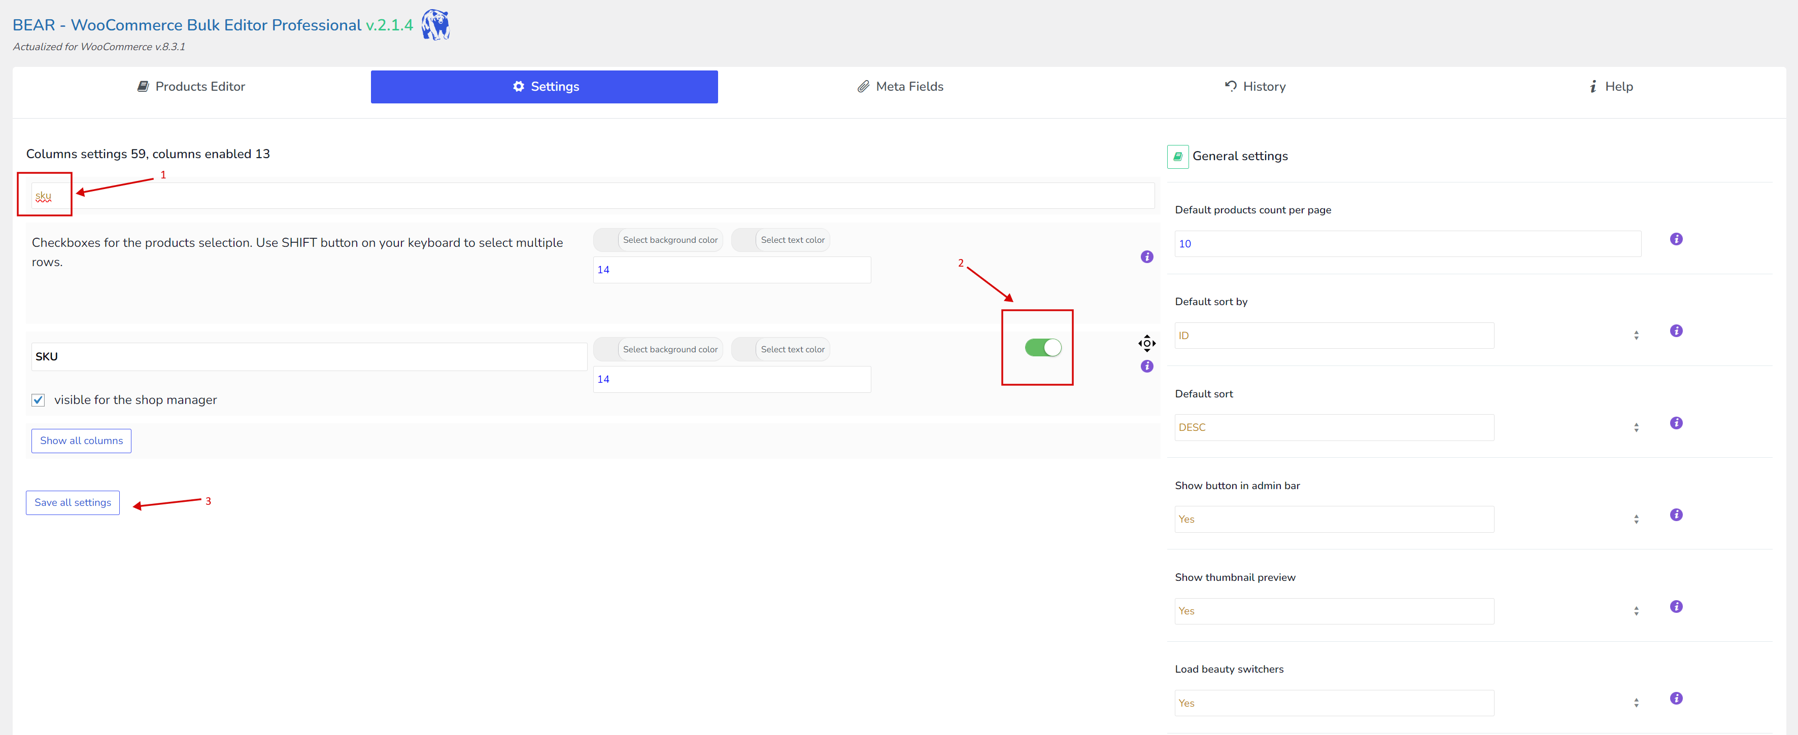Go to the History tab
The height and width of the screenshot is (735, 1798).
click(1255, 87)
